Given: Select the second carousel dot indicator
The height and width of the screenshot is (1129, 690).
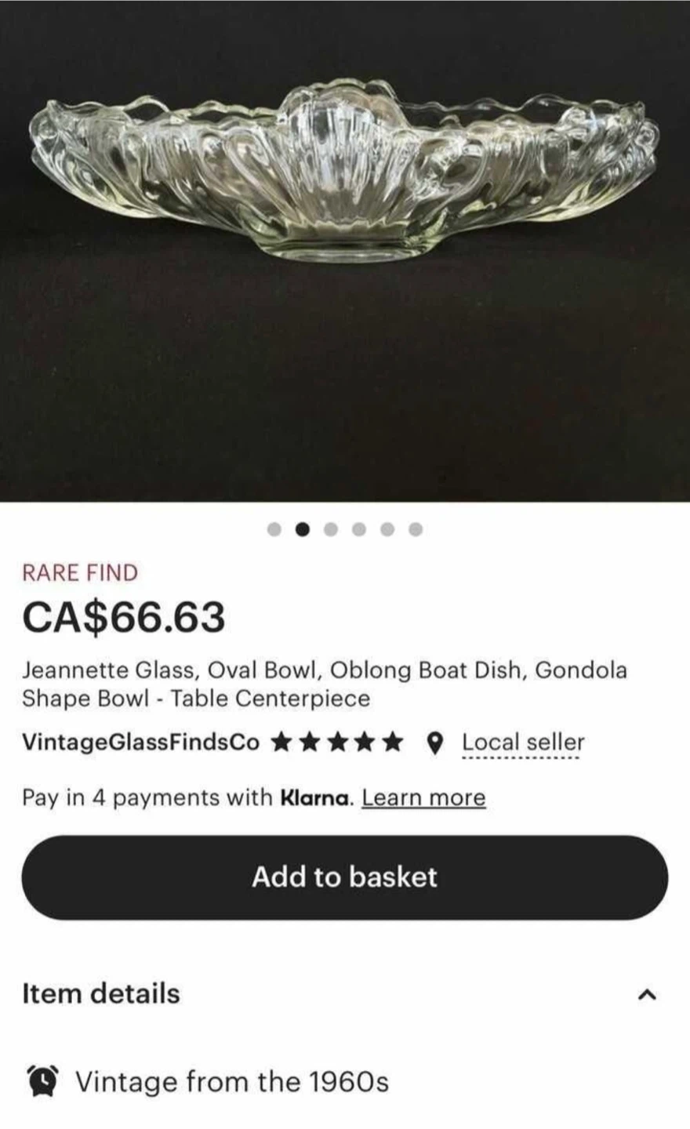Looking at the screenshot, I should click(x=303, y=529).
